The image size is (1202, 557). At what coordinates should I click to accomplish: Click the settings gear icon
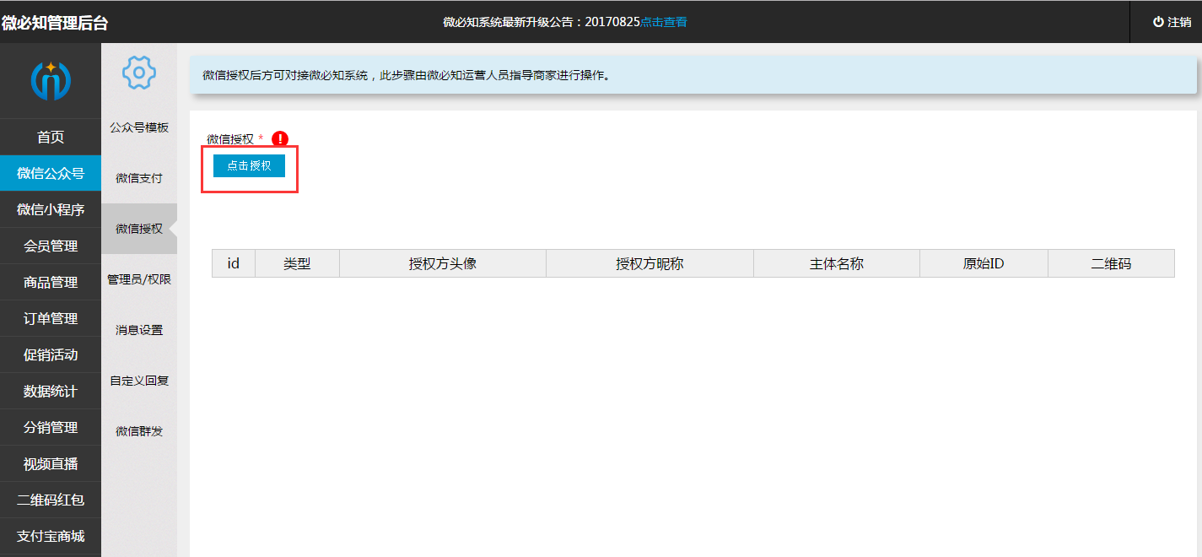point(139,73)
